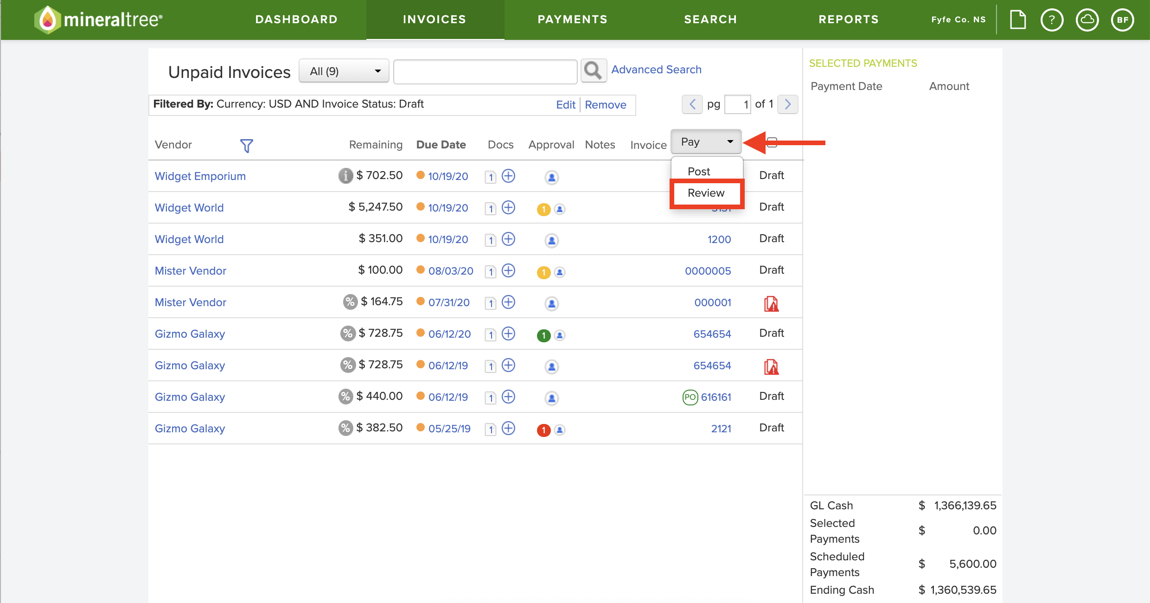Click the page number input field
This screenshot has height=603, width=1150.
[737, 104]
